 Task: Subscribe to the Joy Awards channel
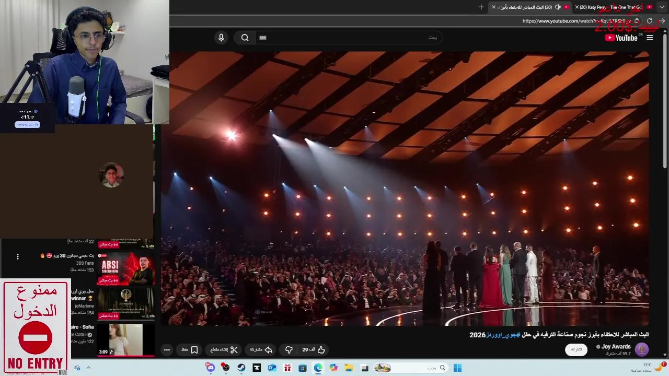point(576,349)
